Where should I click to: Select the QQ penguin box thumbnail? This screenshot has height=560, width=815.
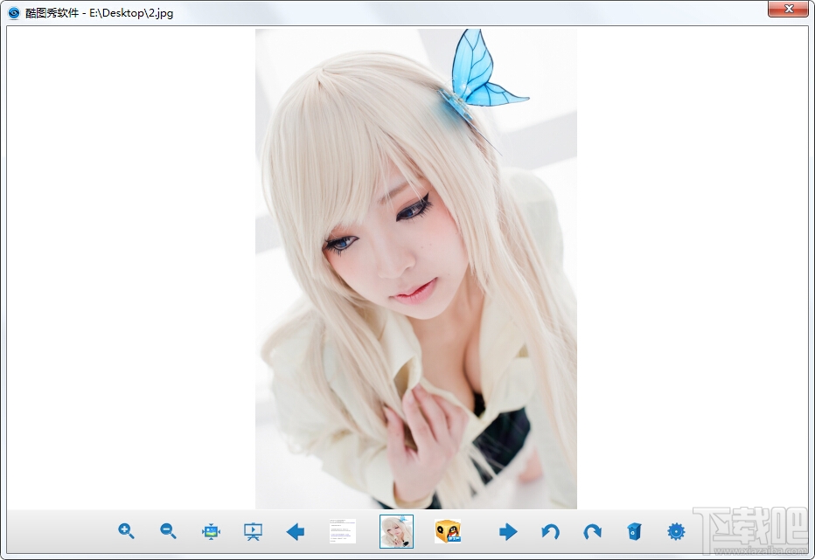(448, 531)
